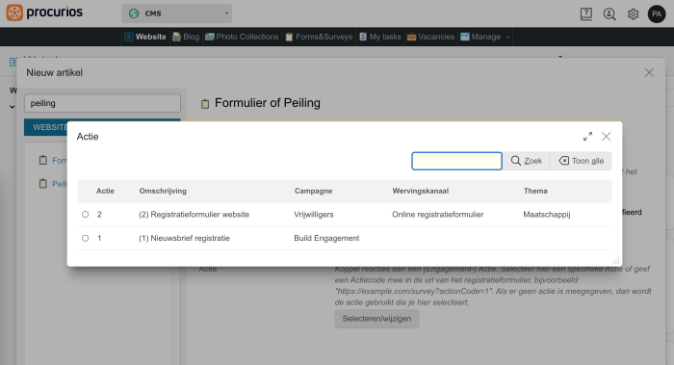Viewport: 674px width, 365px height.
Task: Expand the Actie dialog to fullscreen
Action: pos(587,137)
